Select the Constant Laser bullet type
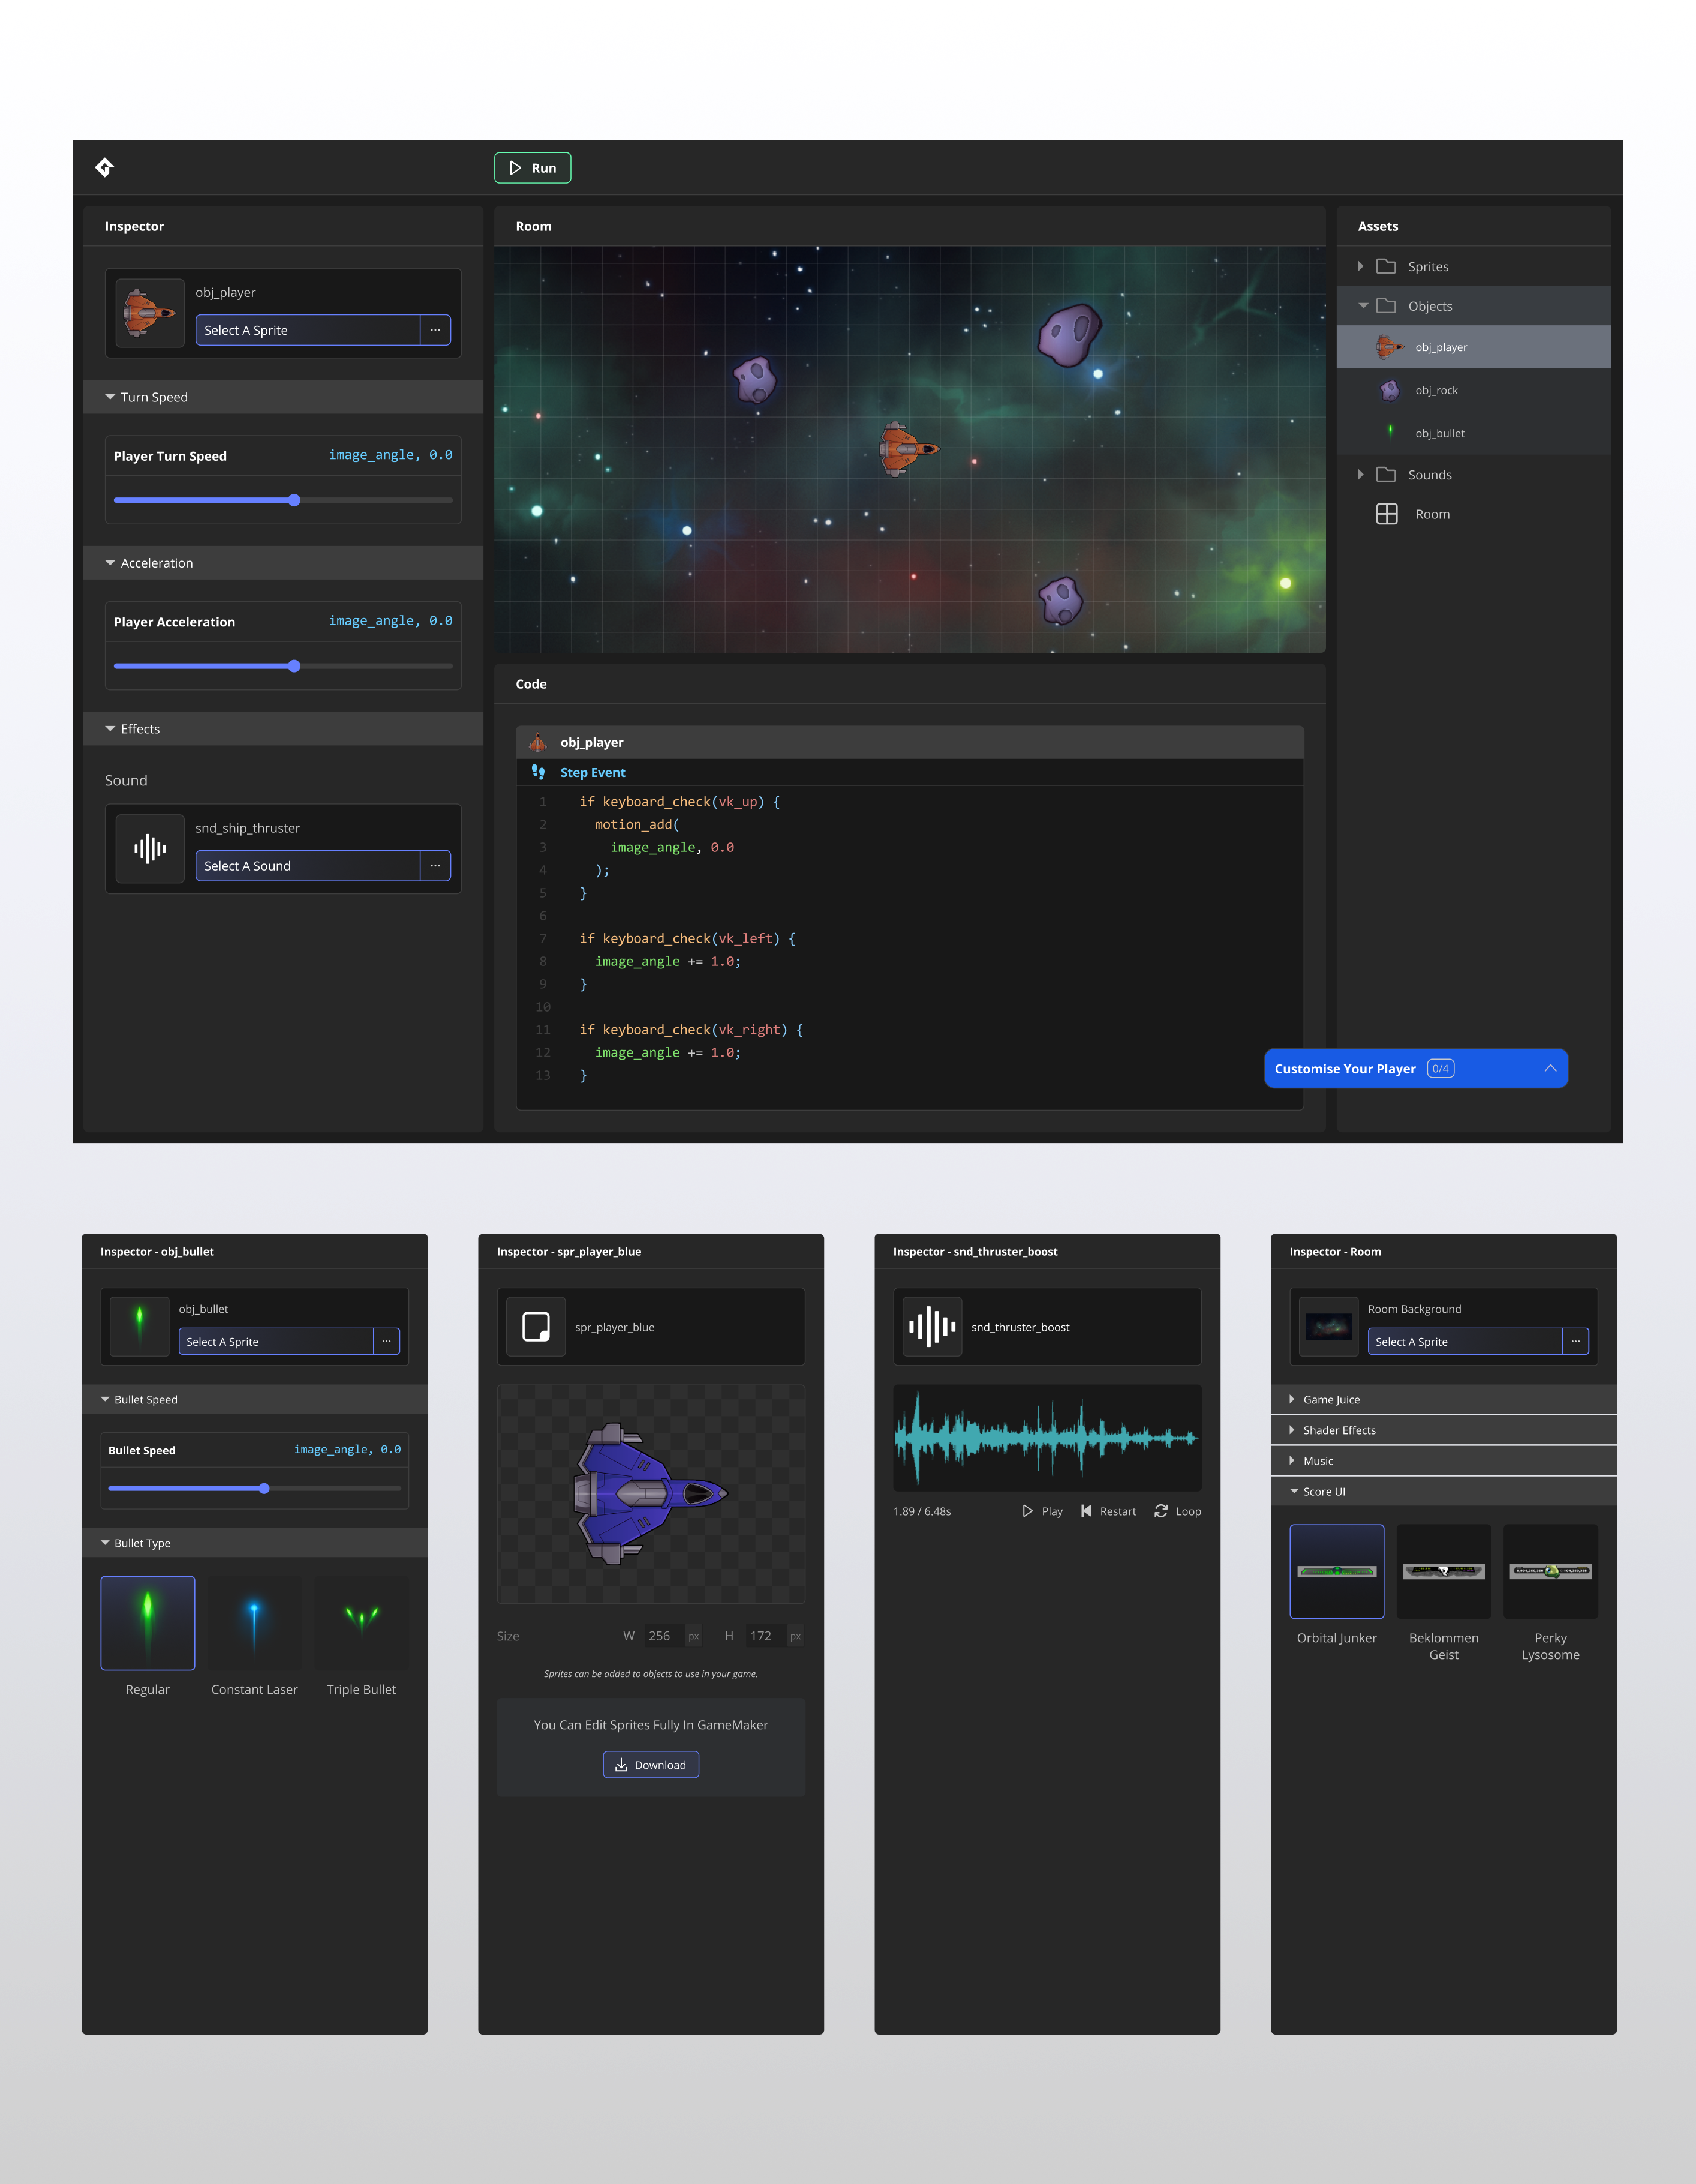The image size is (1696, 2184). 254,1623
